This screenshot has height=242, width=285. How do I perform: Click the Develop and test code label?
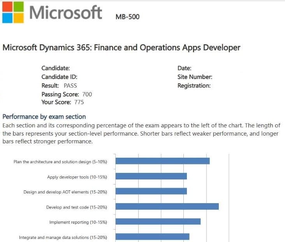(76, 207)
